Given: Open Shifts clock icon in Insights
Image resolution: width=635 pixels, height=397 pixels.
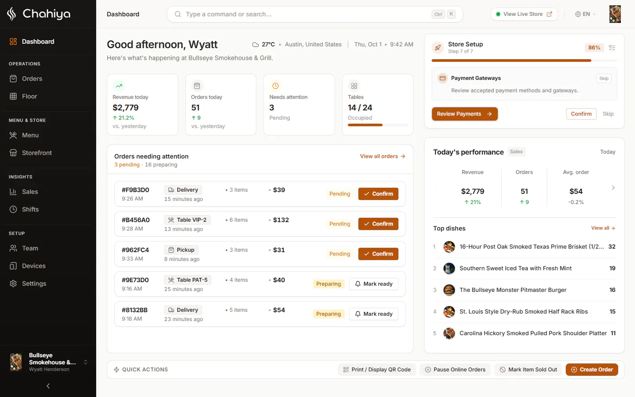Looking at the screenshot, I should point(13,209).
